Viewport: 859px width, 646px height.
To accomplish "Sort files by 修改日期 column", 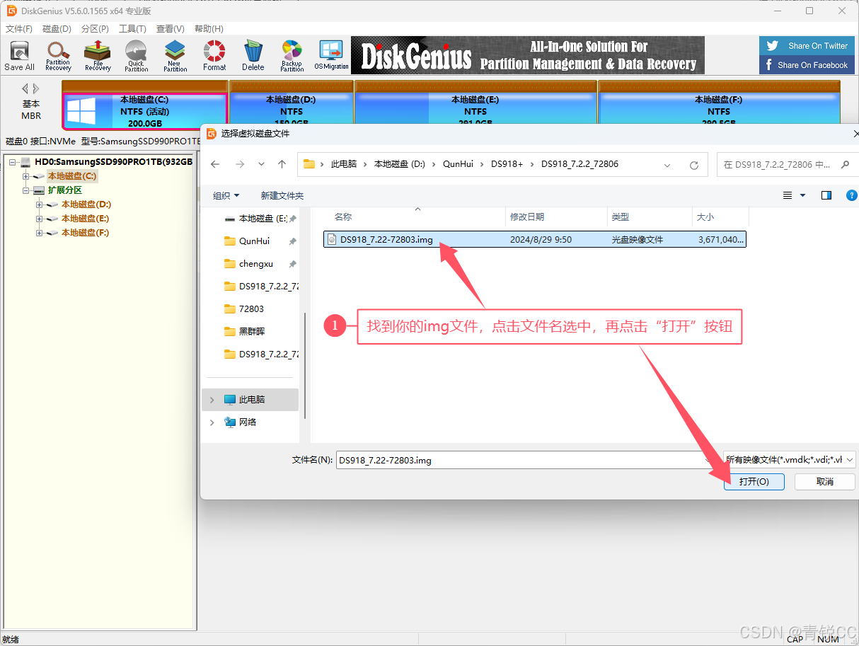I will (x=527, y=217).
